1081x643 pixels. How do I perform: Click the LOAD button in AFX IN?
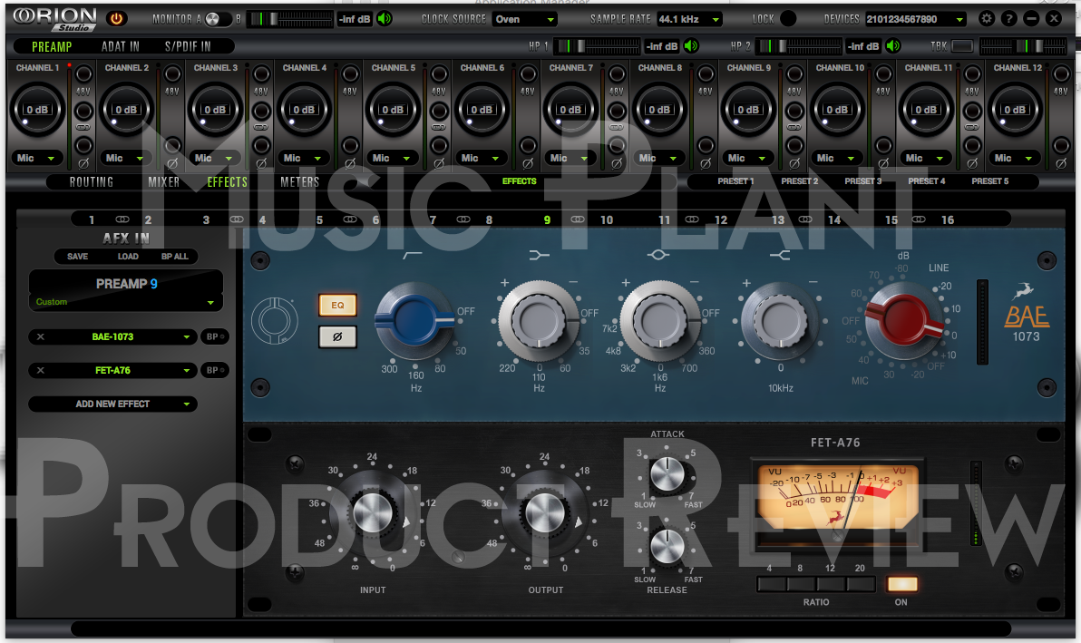(x=128, y=257)
